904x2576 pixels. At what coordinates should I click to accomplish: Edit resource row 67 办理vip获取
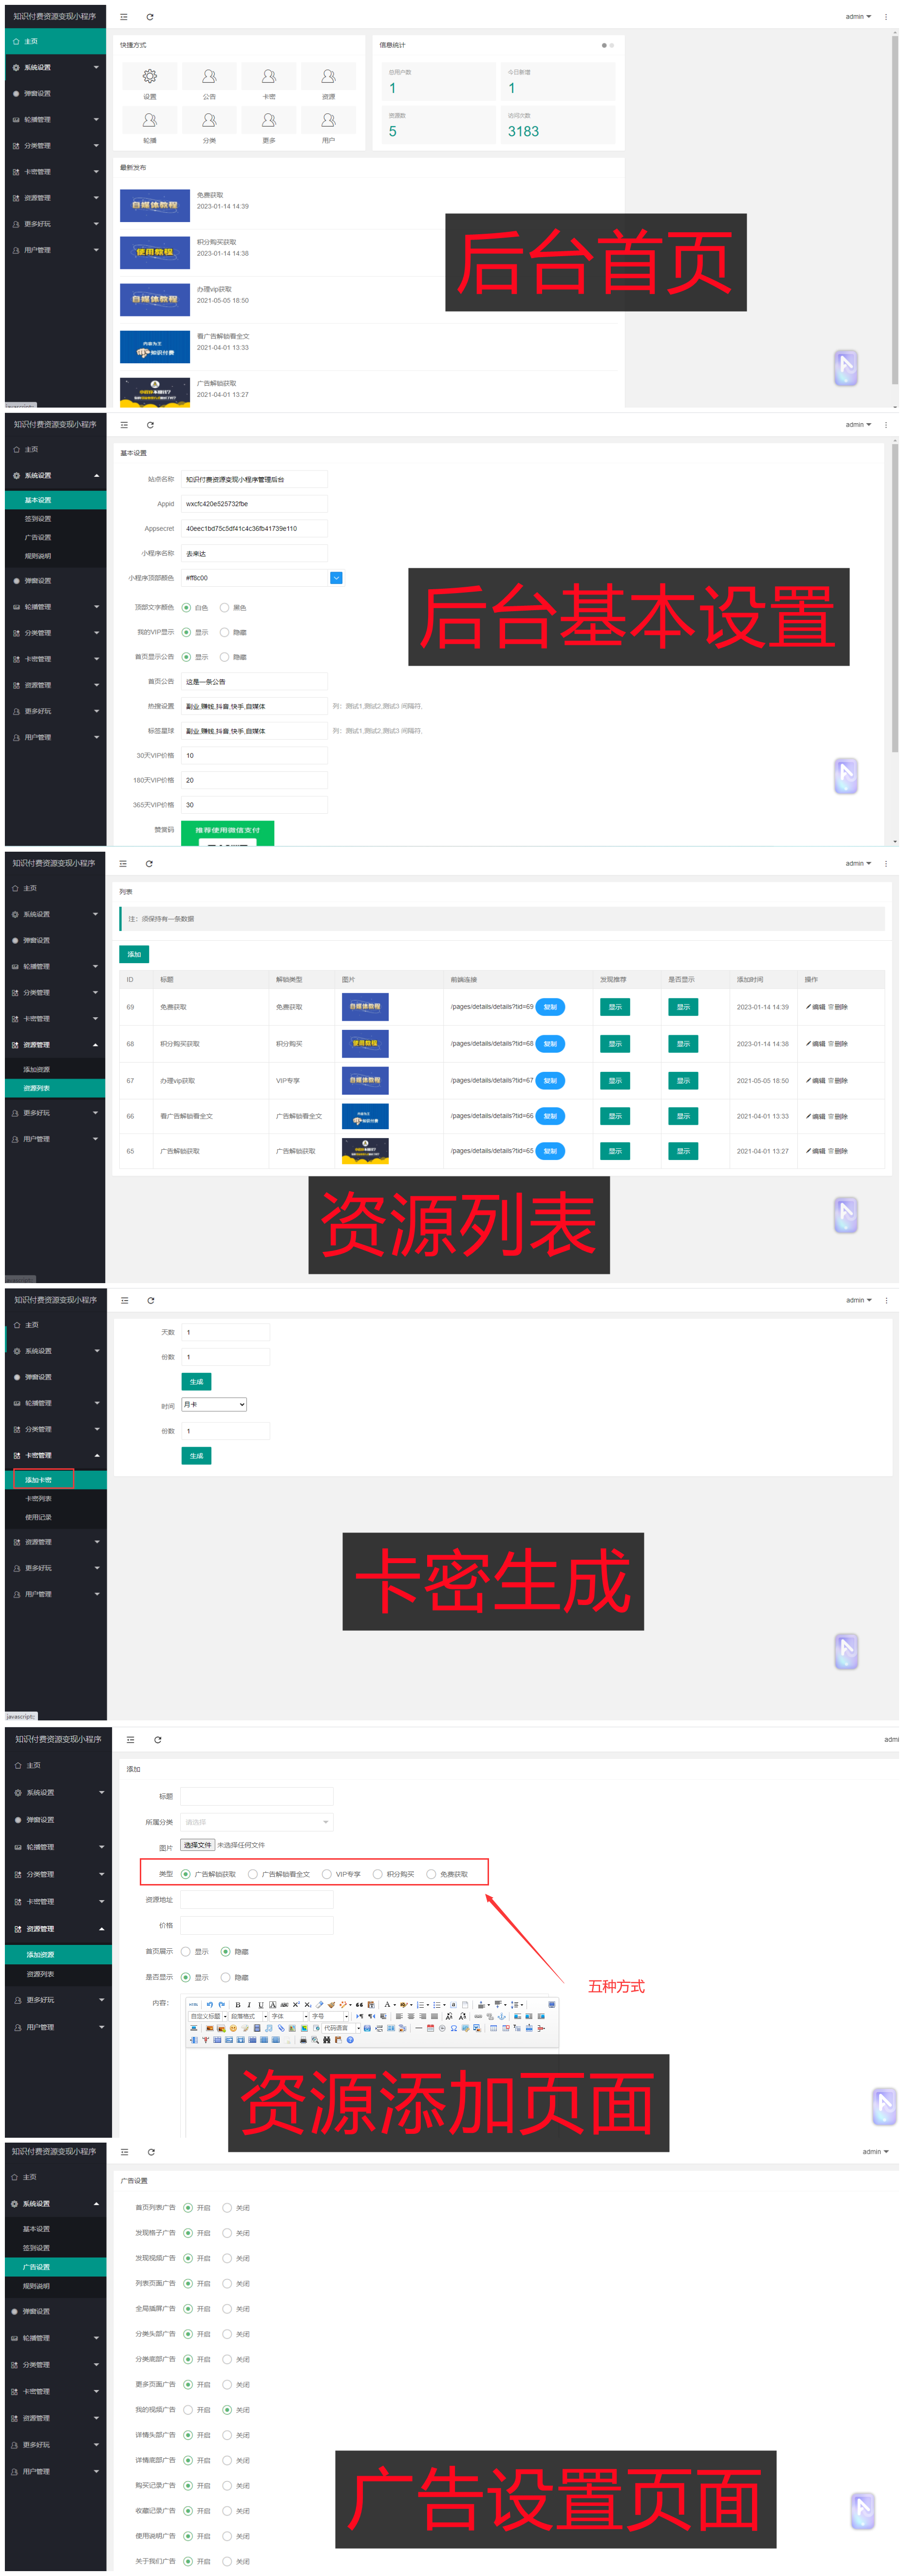816,1081
